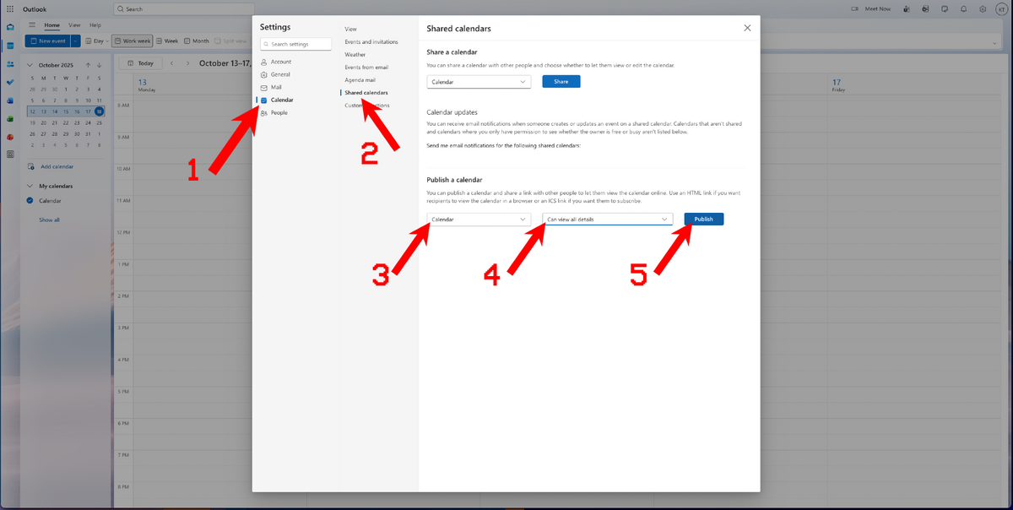Click the Search settings input field
Screen dimensions: 1013x510
[x=295, y=44]
